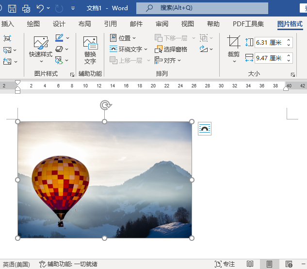Image resolution: width=307 pixels, height=269 pixels.
Task: Switch to print layout view icon
Action: (x=269, y=264)
